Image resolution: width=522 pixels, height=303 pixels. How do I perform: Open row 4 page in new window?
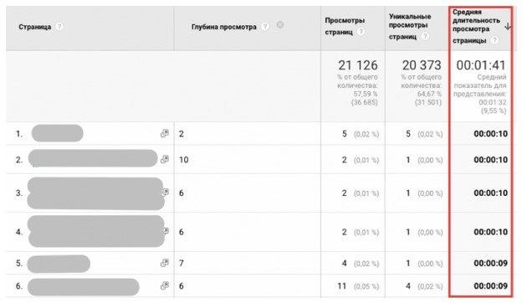point(166,231)
